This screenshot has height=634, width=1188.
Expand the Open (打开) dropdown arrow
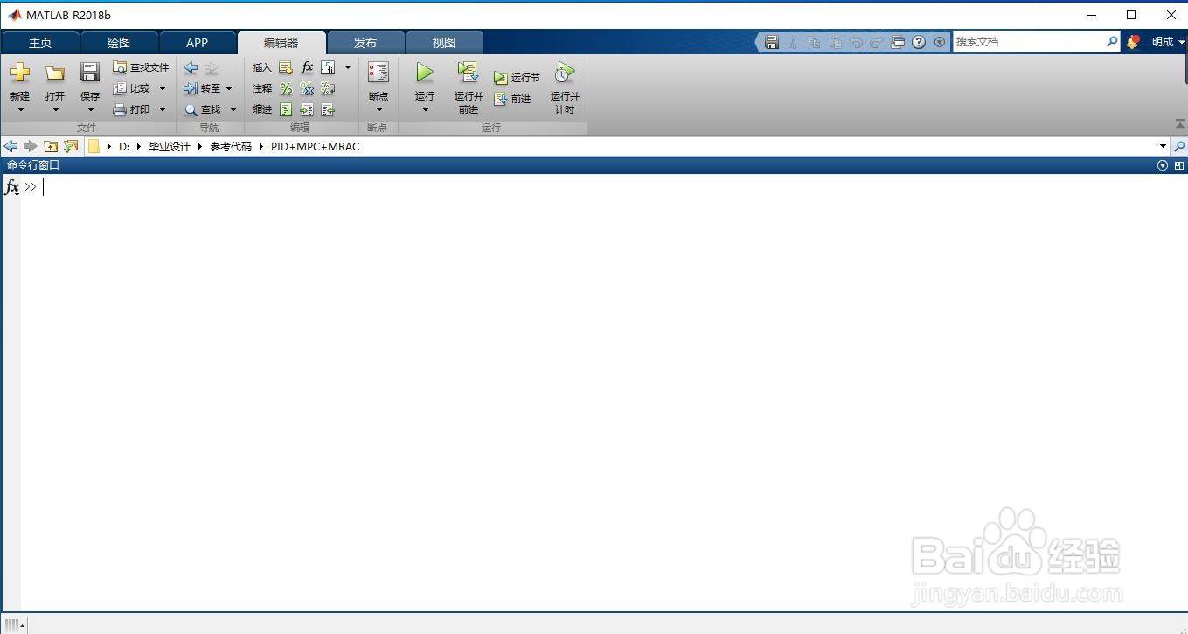pyautogui.click(x=55, y=110)
